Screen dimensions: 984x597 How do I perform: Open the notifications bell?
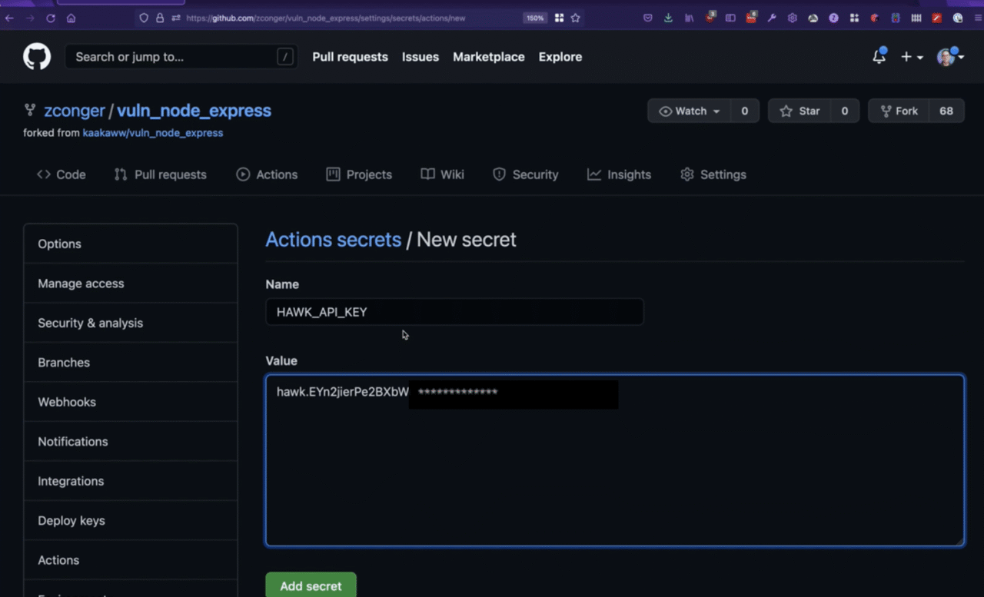[879, 57]
